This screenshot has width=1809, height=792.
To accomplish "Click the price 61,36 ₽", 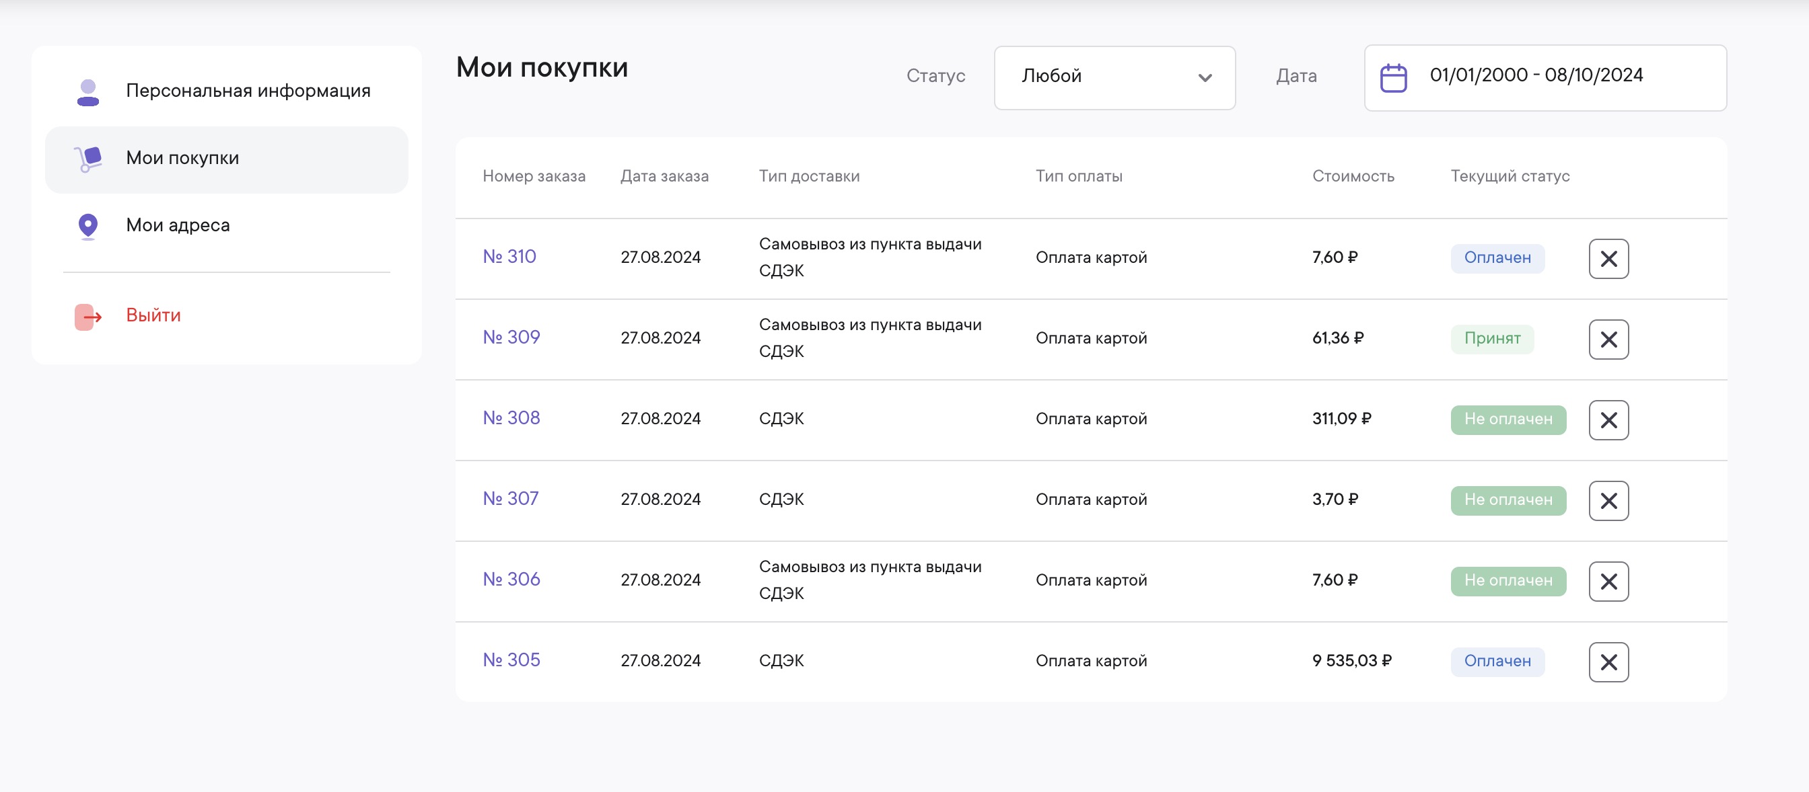I will coord(1338,338).
